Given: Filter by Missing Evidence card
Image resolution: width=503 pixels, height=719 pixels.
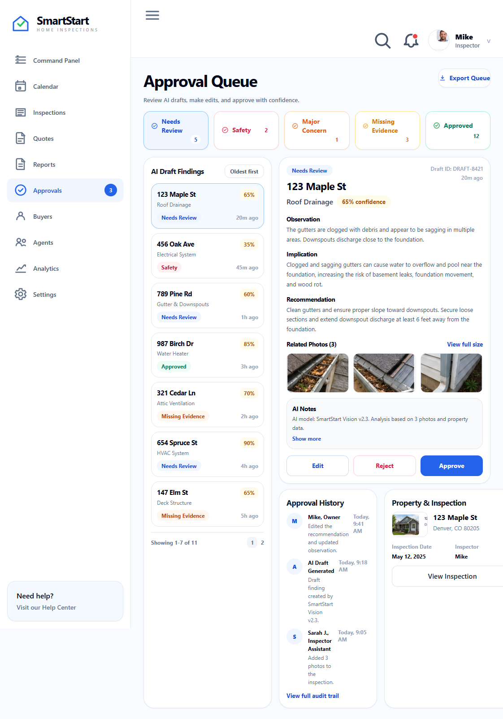Looking at the screenshot, I should [387, 130].
